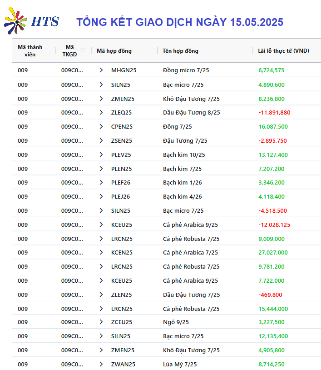Click title TỔNG KẾT GIAO DỊCH NGÀY 15.05.2025

click(180, 22)
